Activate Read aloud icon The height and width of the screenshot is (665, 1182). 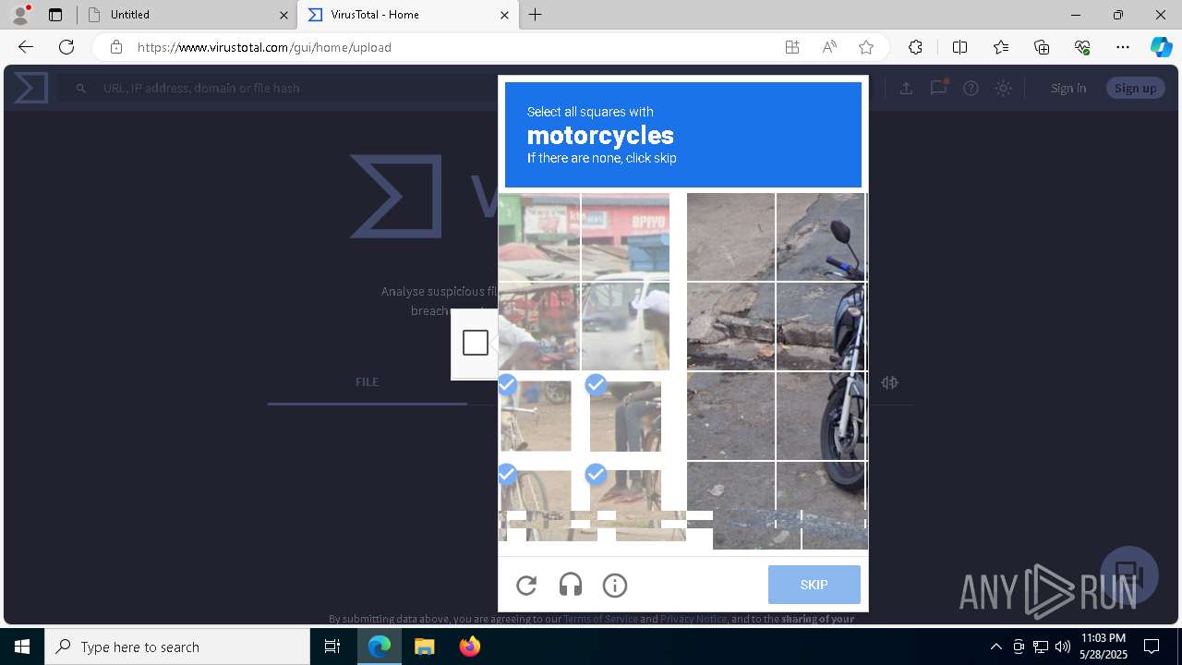(x=829, y=47)
